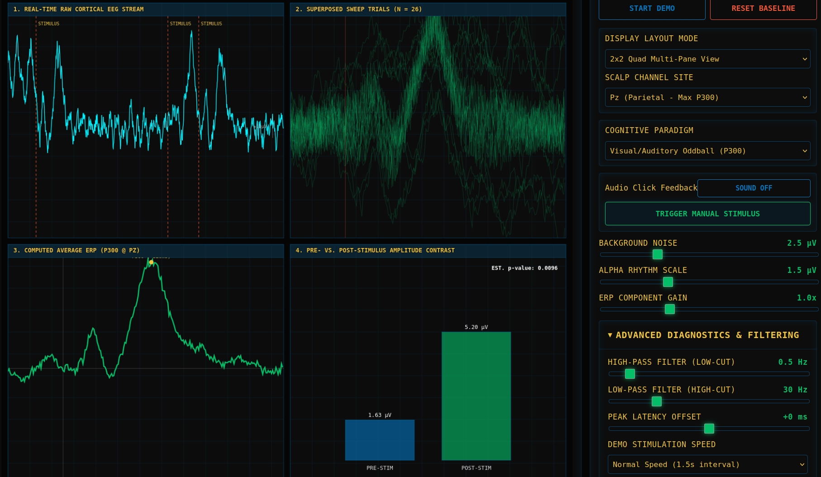Click the 'Audio Click Feedback' label

pos(651,188)
